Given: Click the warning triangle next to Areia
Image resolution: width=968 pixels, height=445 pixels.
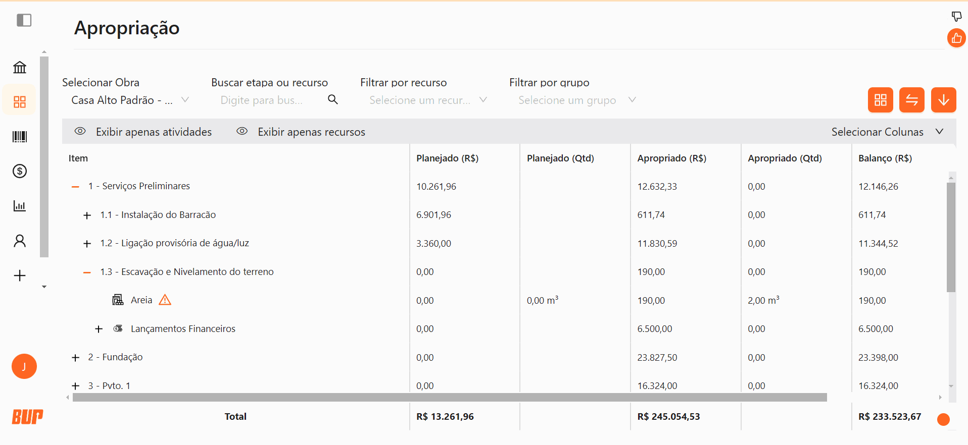Looking at the screenshot, I should (165, 300).
